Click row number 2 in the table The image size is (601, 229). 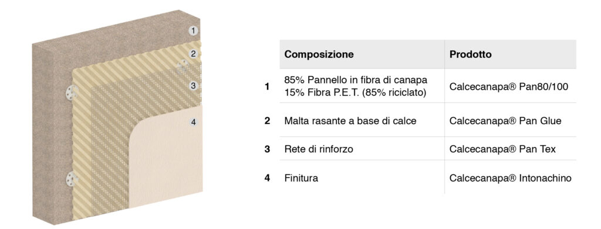[x=267, y=121]
